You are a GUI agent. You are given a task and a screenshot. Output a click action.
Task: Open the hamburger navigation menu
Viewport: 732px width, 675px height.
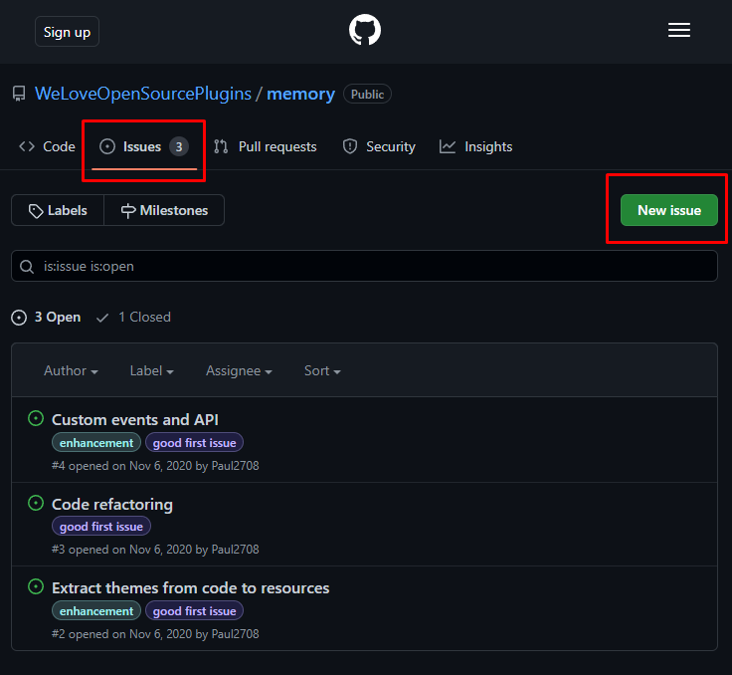[679, 31]
